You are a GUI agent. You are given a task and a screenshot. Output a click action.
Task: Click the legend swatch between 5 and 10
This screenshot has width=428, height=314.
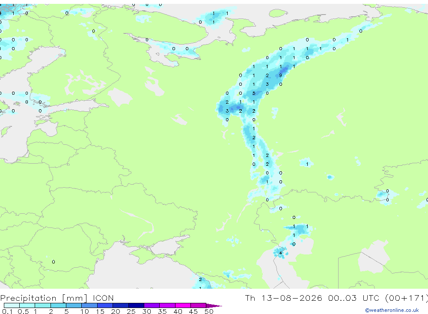pyautogui.click(x=74, y=305)
